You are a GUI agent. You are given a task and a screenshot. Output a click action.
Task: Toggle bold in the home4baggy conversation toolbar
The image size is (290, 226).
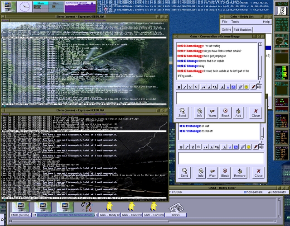pyautogui.click(x=179, y=87)
